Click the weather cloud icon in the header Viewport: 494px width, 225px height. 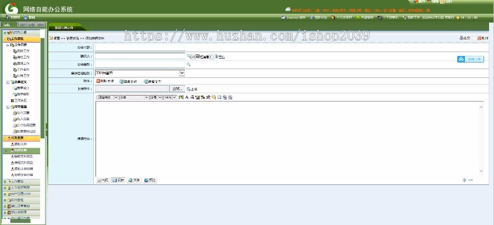pyautogui.click(x=288, y=10)
